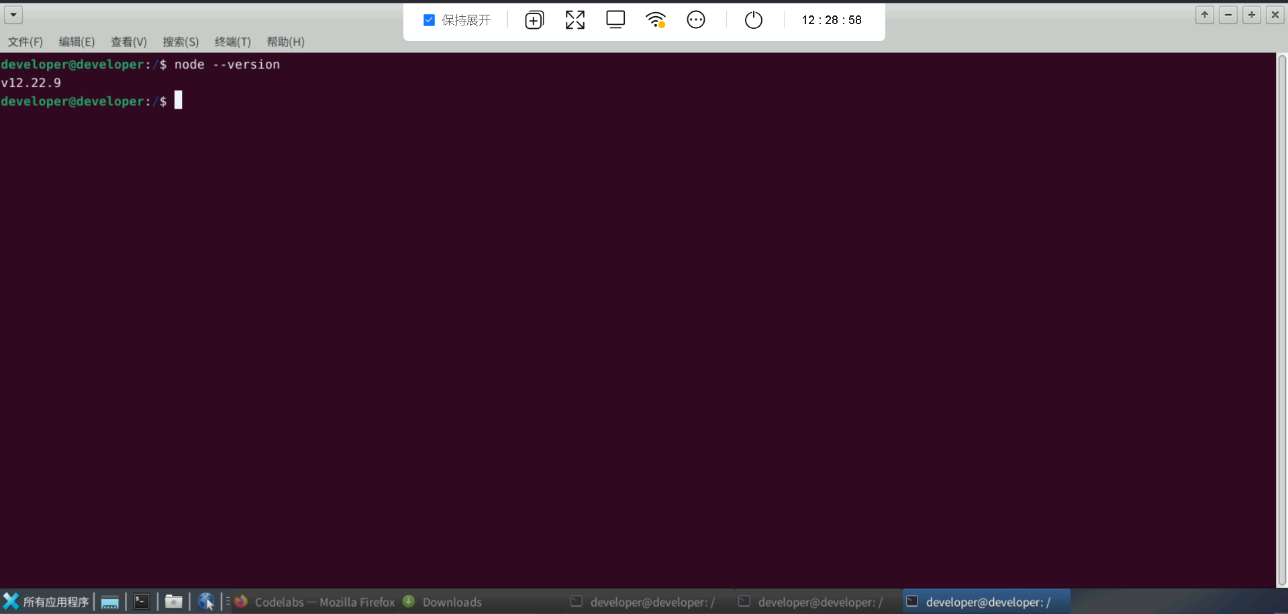Click the power icon in remote toolbar
This screenshot has width=1288, height=614.
754,20
